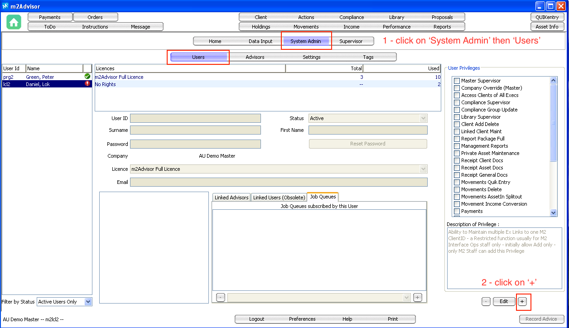Enable Master Supervisor privilege checkbox
The image size is (569, 328).
click(x=457, y=81)
